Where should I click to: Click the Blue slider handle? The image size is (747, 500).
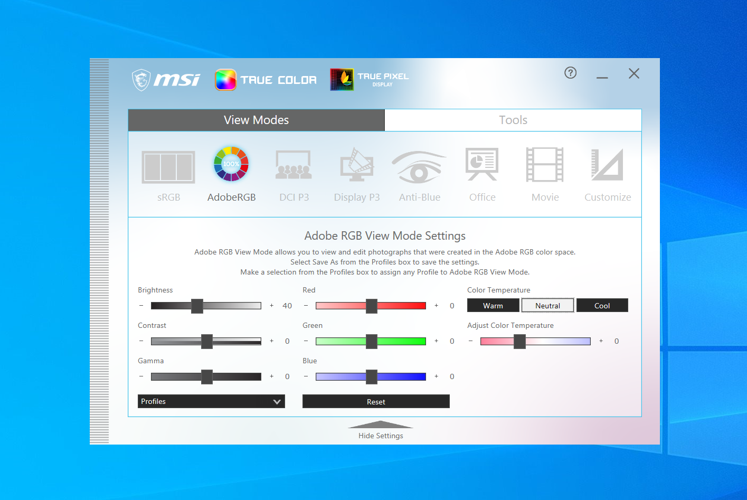(x=372, y=376)
